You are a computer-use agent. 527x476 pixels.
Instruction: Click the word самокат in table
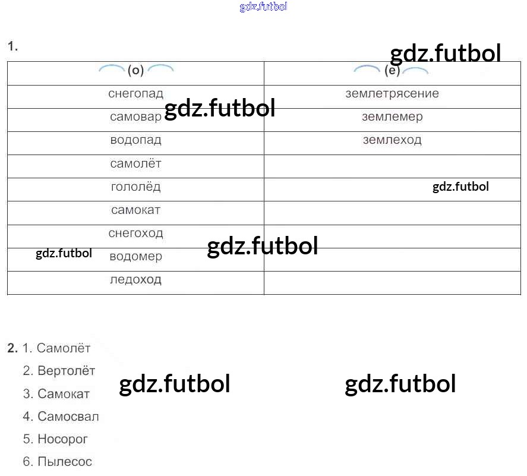coord(136,210)
